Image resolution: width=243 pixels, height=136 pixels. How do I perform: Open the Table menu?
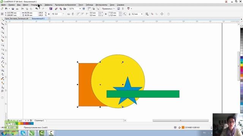click(90, 5)
